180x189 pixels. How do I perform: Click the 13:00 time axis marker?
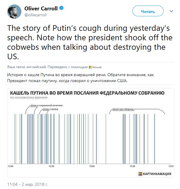click(92, 167)
